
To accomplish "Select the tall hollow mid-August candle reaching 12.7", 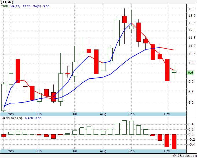I will click(117, 33).
